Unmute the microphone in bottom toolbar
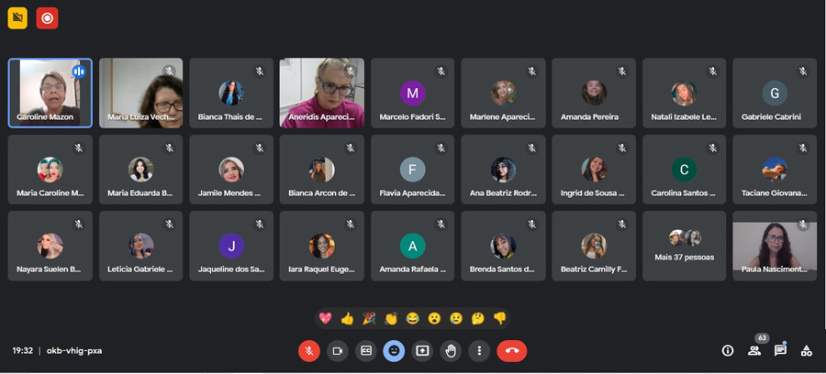The width and height of the screenshot is (826, 374). (x=309, y=350)
